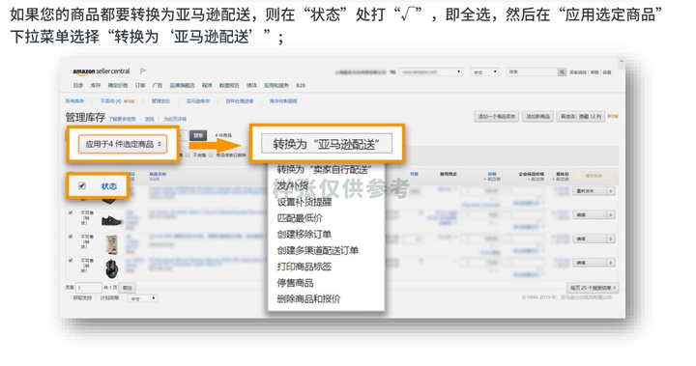Go to the 亚马逊库存 tab link
The height and width of the screenshot is (366, 696).
tap(198, 101)
